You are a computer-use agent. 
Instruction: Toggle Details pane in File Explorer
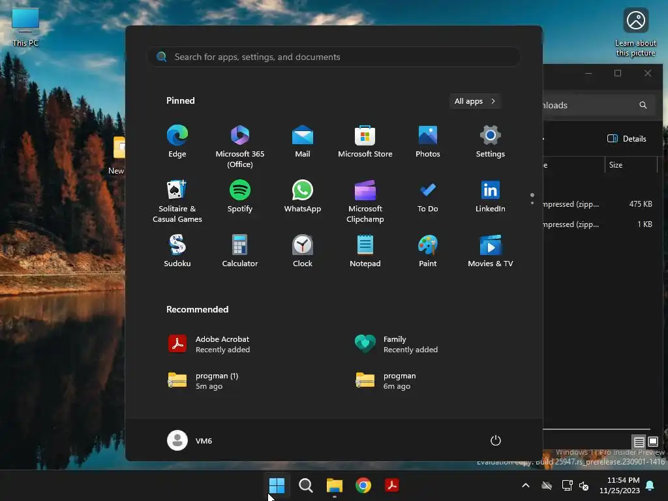627,138
